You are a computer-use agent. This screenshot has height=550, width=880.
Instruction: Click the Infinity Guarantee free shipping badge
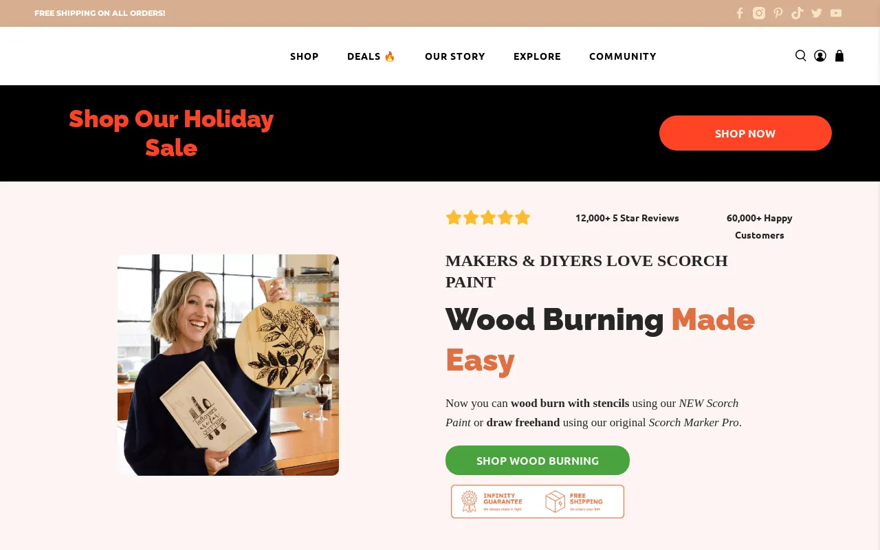coord(538,502)
